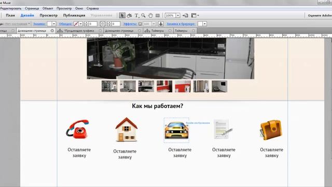Select the Text tool

[x=136, y=16]
